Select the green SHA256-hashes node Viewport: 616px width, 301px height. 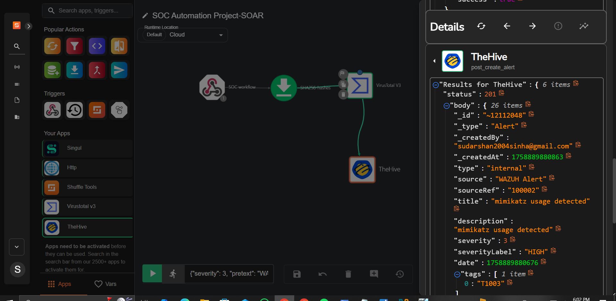pyautogui.click(x=284, y=88)
